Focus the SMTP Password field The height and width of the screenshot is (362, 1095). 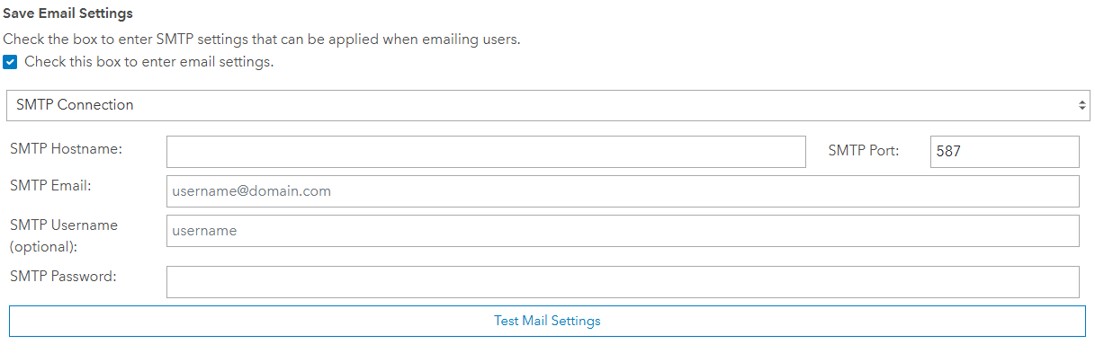pos(623,282)
